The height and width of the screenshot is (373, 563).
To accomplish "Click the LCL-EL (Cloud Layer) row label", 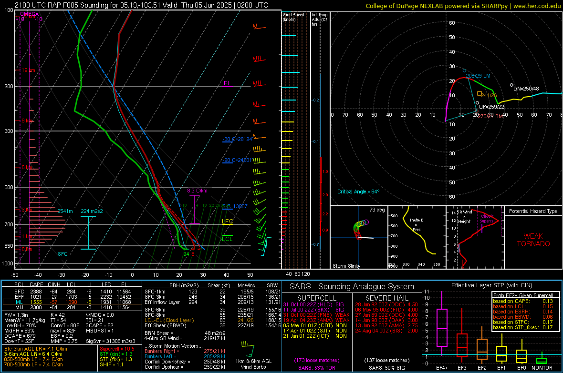I will [x=169, y=320].
